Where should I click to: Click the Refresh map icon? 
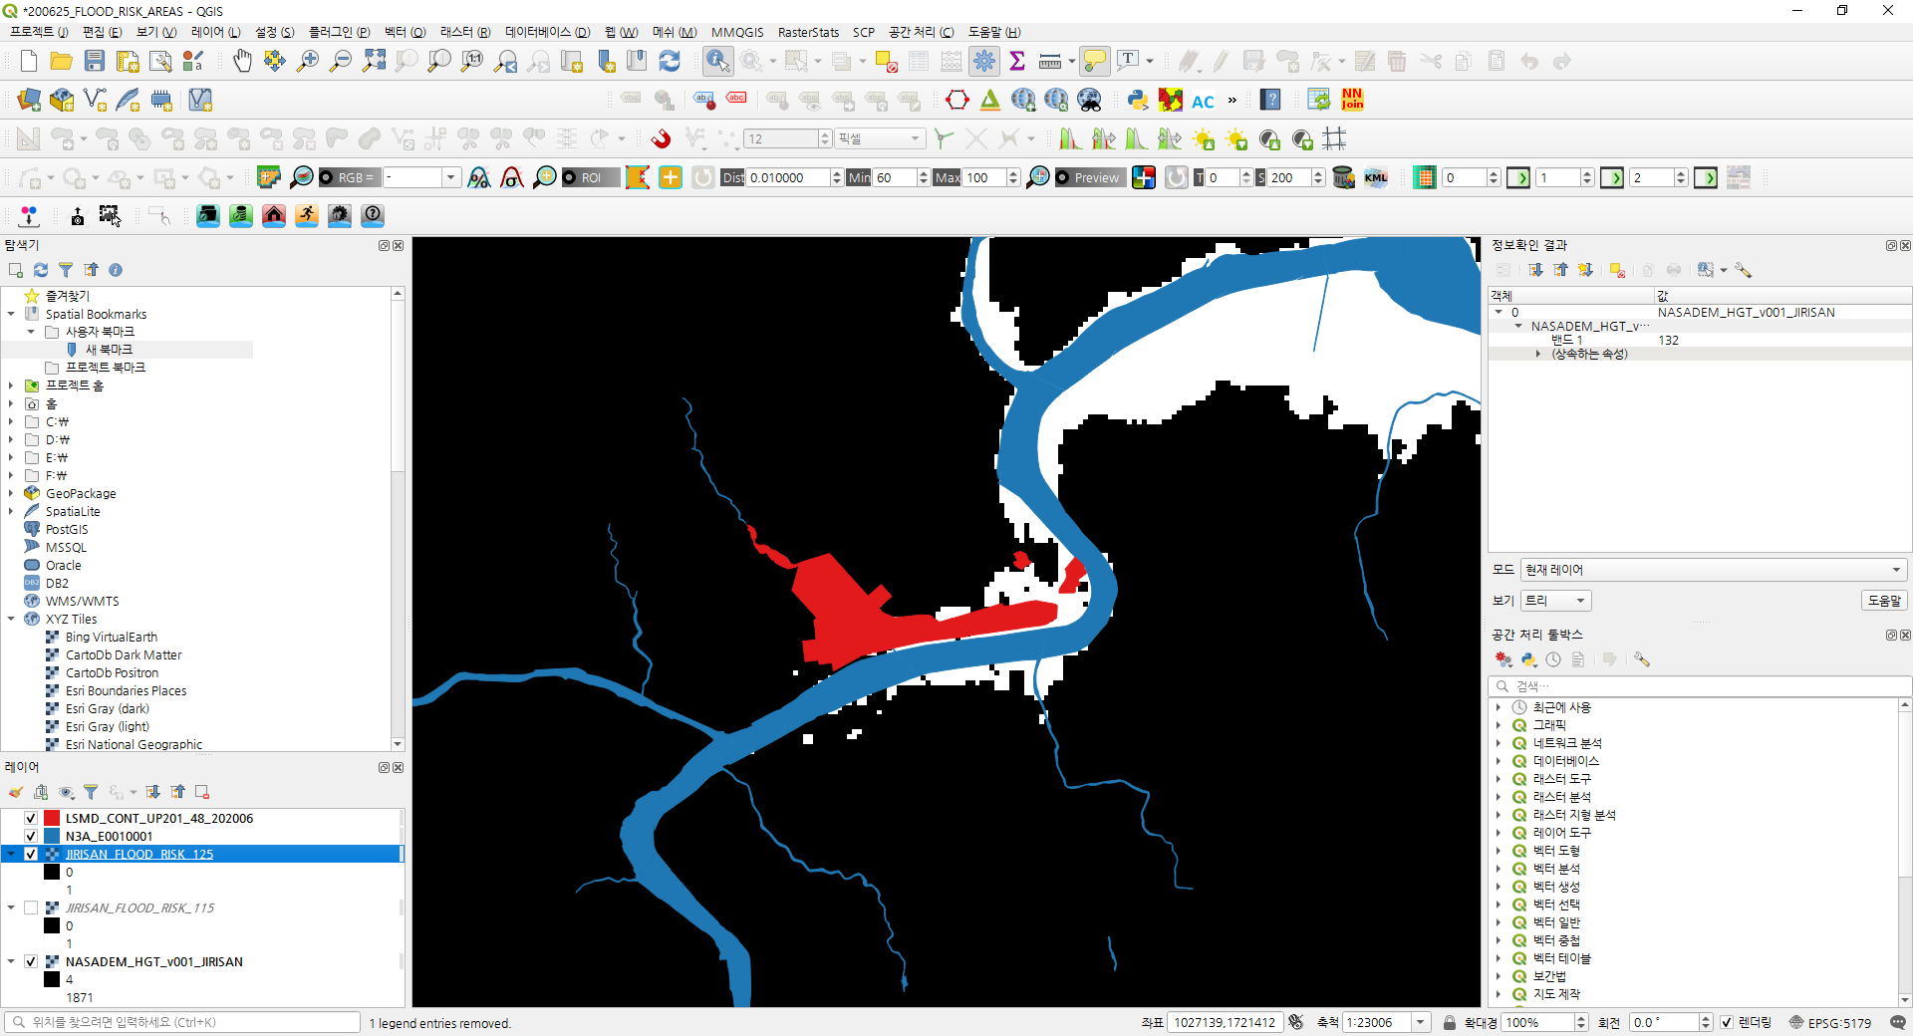click(x=670, y=62)
